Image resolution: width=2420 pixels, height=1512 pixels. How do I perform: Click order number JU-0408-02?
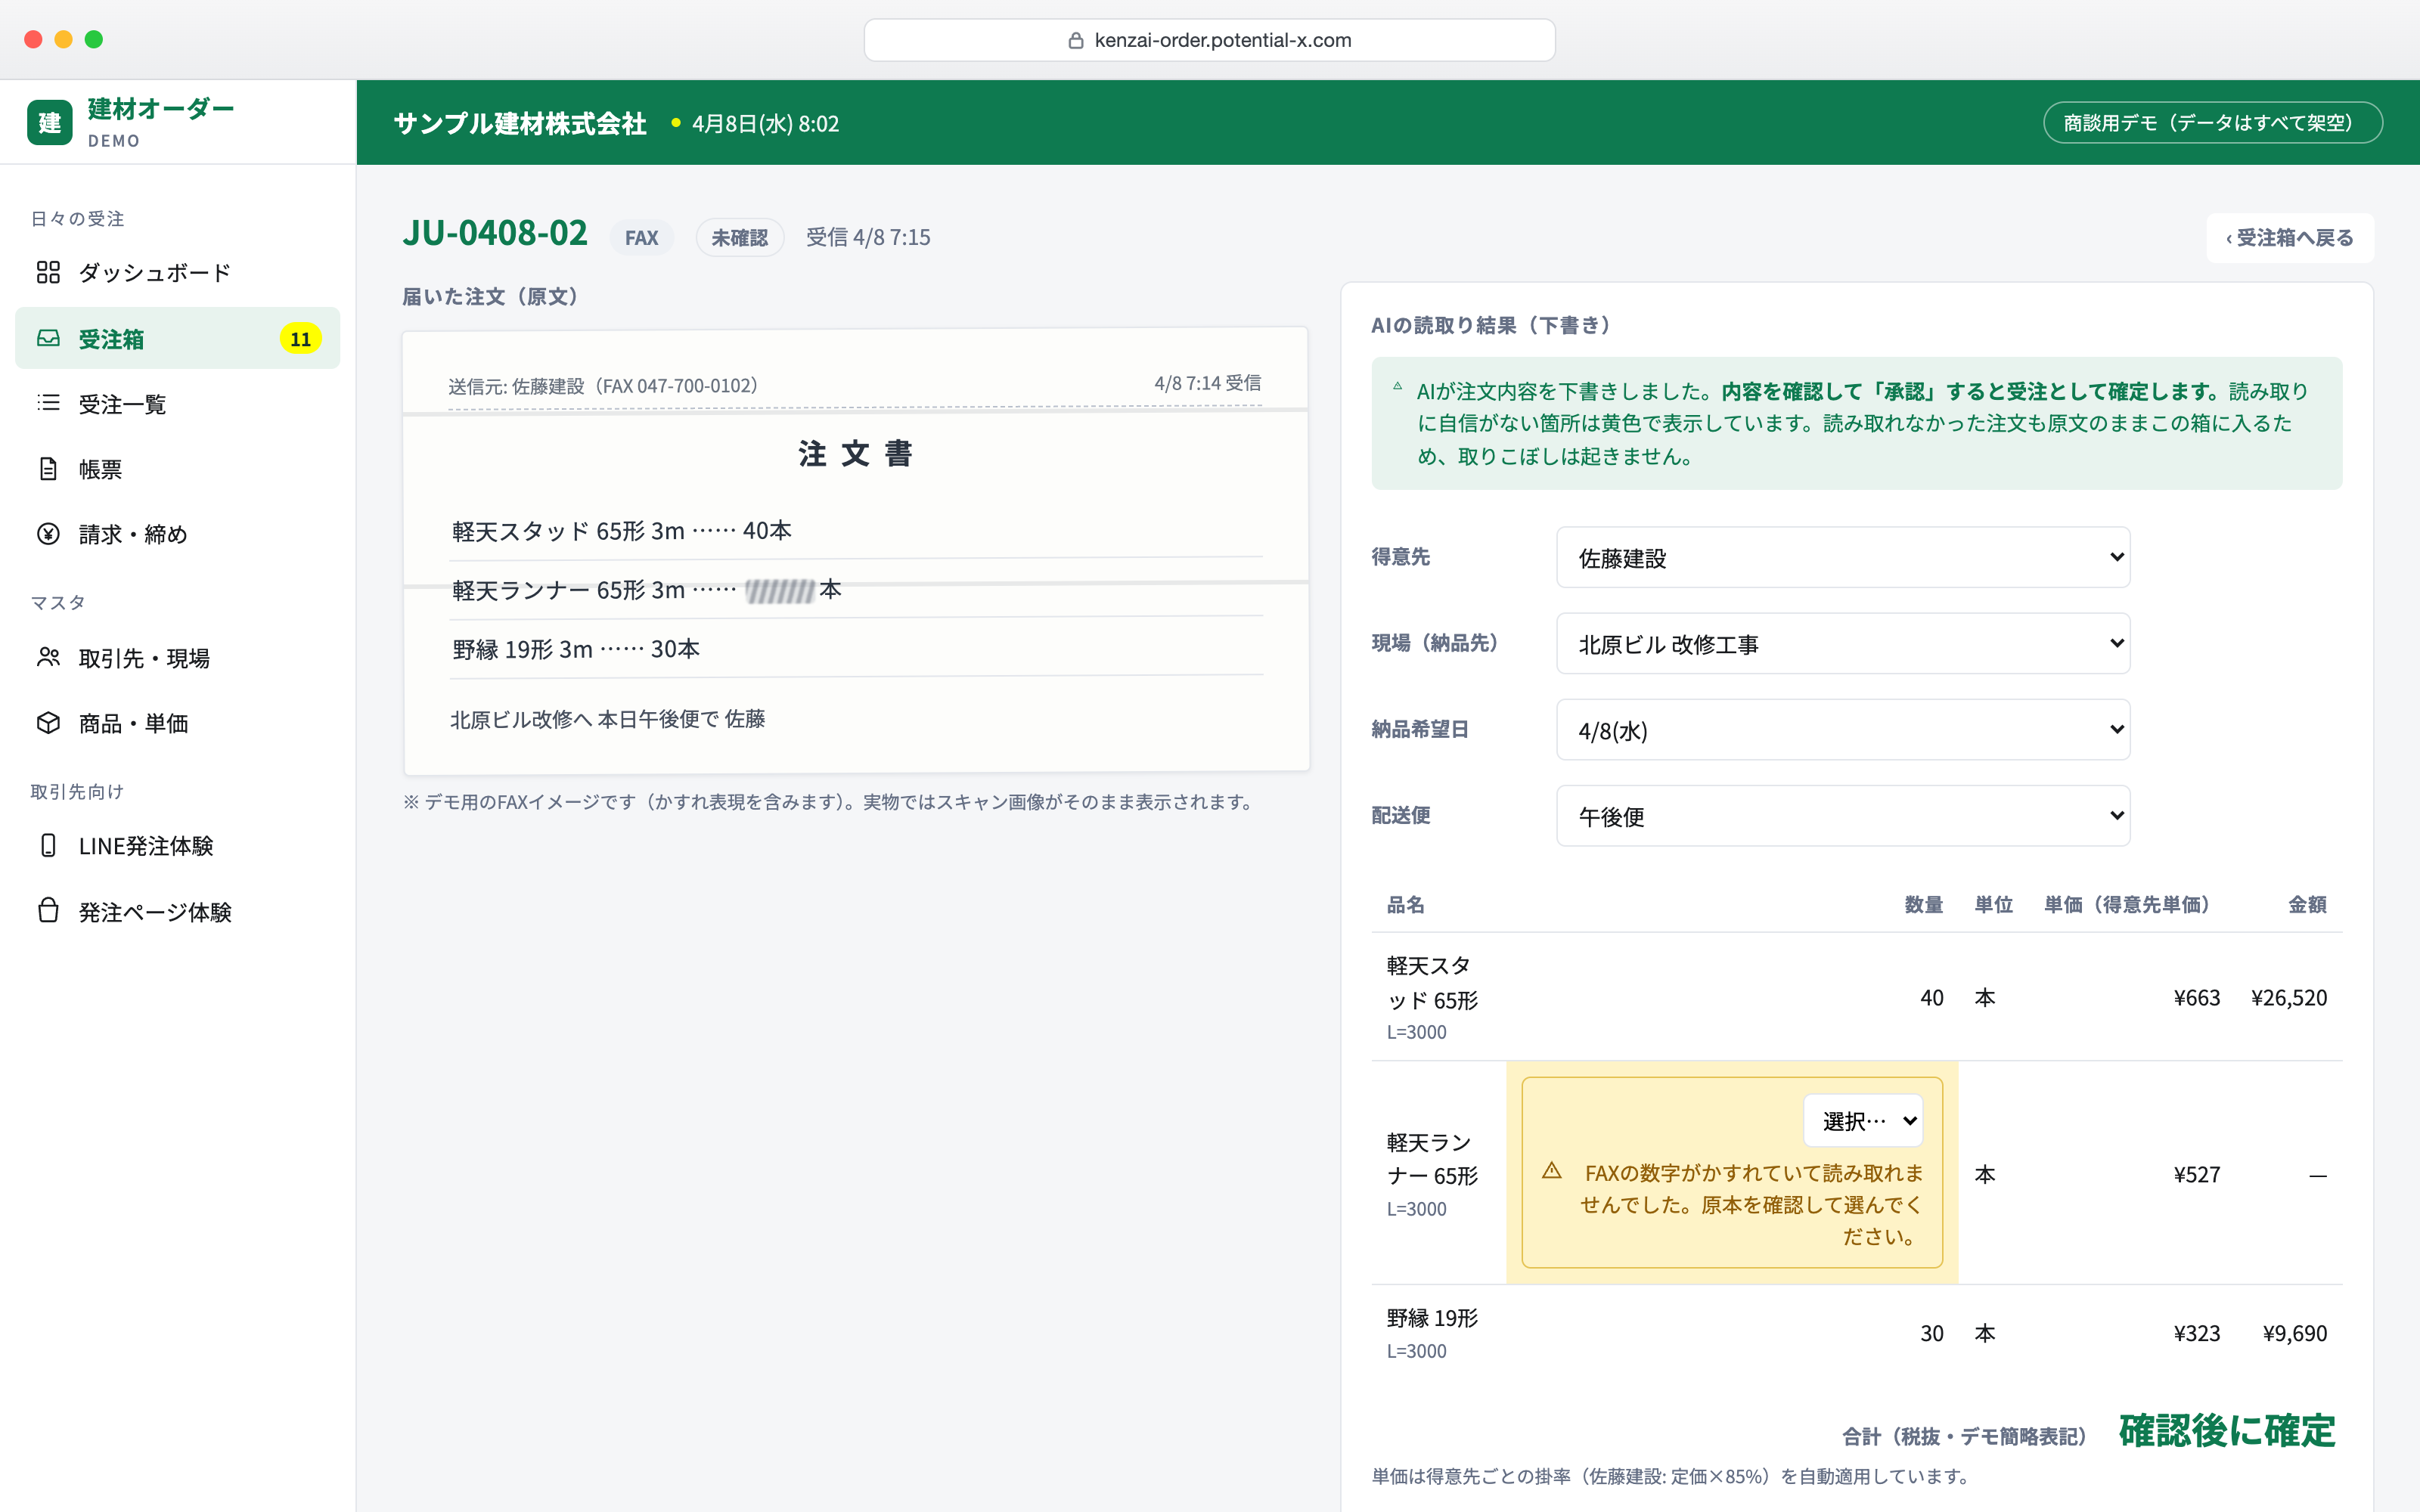pos(495,233)
